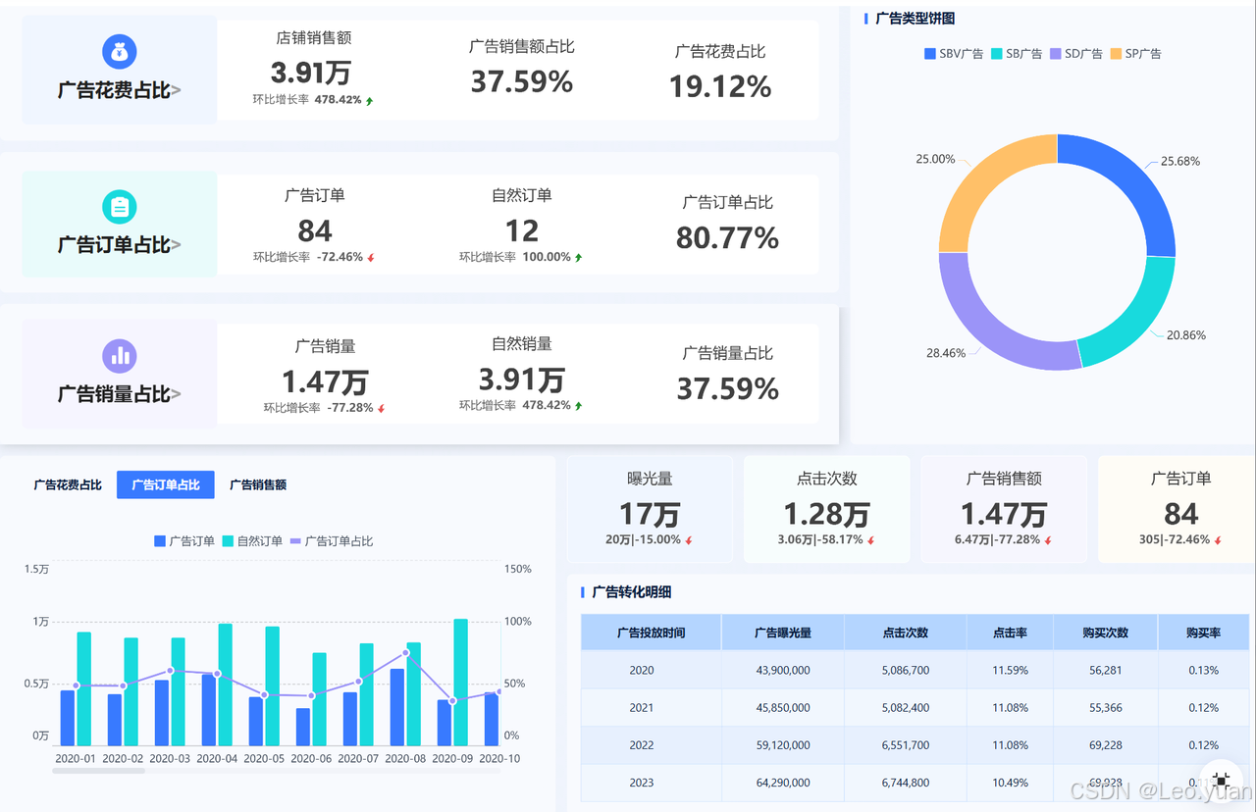Expand the 广告订单占比> card chevron
The height and width of the screenshot is (812, 1256).
[x=176, y=245]
